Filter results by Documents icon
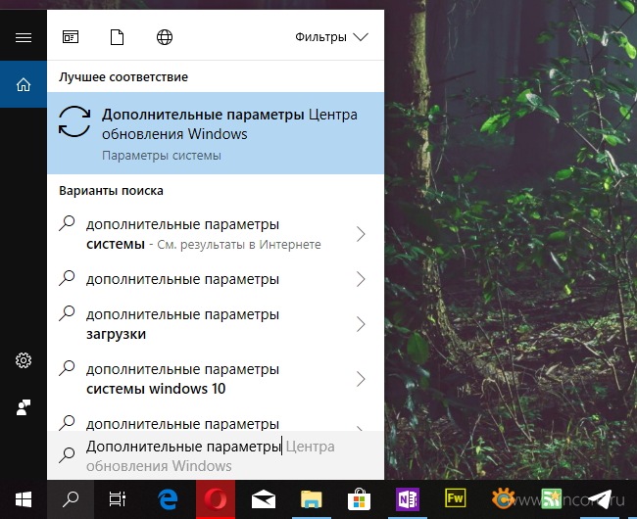 (117, 37)
